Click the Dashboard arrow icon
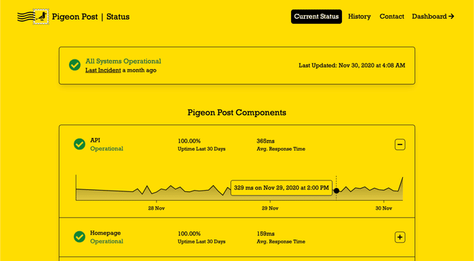Screen dimensions: 474x261 click(x=452, y=17)
